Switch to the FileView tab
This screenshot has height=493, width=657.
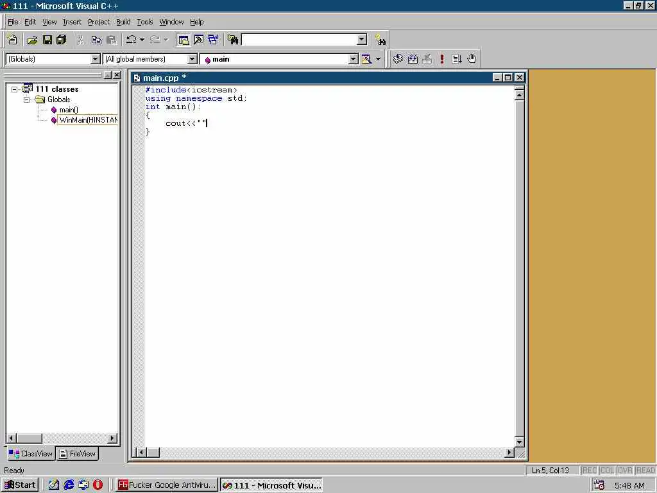78,454
